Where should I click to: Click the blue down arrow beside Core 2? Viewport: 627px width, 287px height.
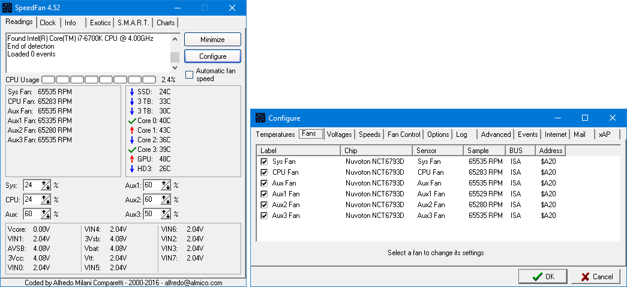pyautogui.click(x=132, y=140)
